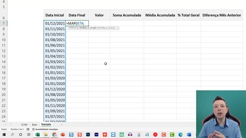Screen dimensions: 246x138
Task: Select the cell with date 01/06/2021
Action: (x=55, y=45)
